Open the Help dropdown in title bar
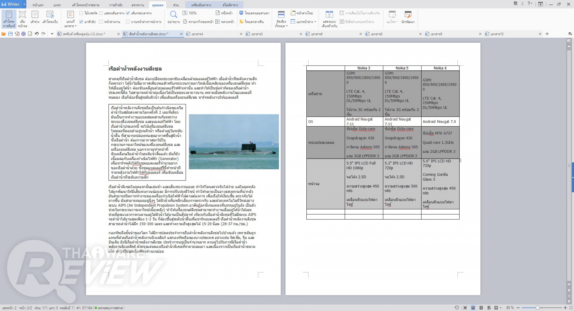 pos(530,4)
